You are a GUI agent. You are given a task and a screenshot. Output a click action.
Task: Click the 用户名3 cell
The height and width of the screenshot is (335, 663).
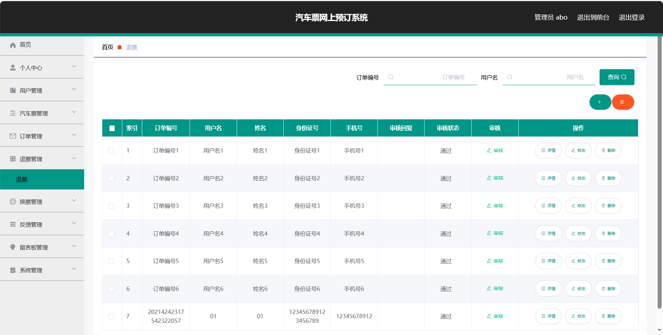(213, 206)
